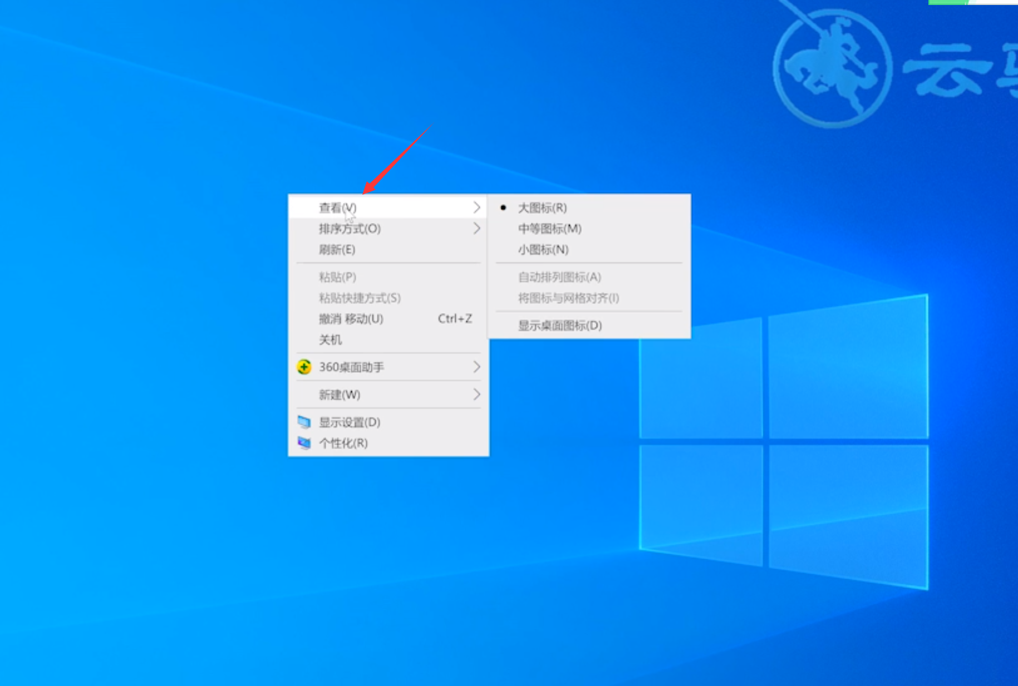Open 个性化(R) personalization
The image size is (1018, 686).
coord(388,443)
